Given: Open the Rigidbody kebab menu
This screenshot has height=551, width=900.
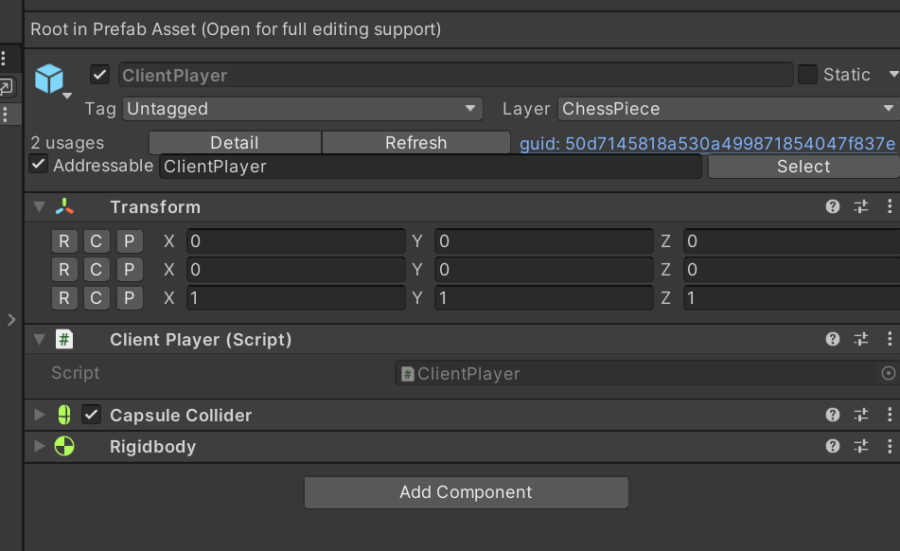Looking at the screenshot, I should tap(890, 446).
